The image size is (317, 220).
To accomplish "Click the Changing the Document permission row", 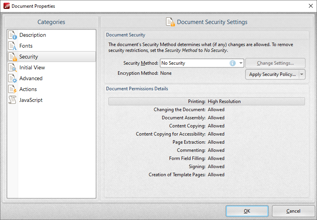I will [207, 110].
